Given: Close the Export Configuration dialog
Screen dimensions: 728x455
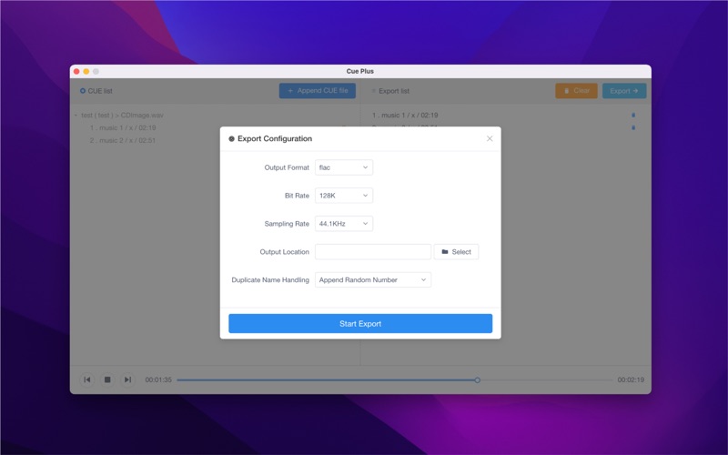Looking at the screenshot, I should (490, 138).
